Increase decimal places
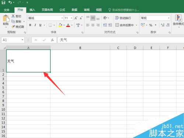 pyautogui.click(x=163, y=25)
